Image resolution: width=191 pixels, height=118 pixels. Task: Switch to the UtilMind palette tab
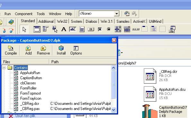155,21
